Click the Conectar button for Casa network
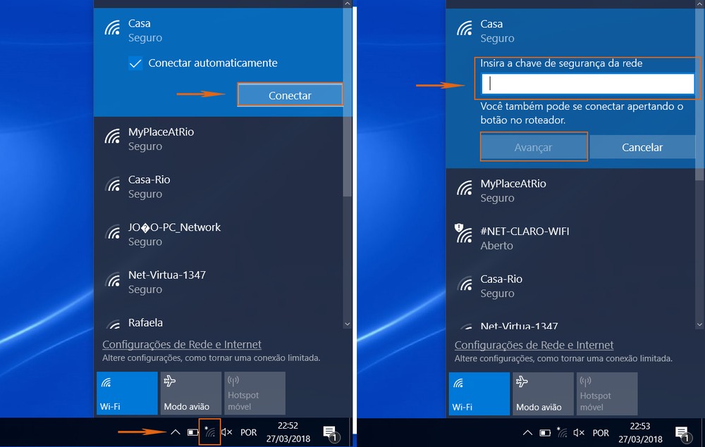The height and width of the screenshot is (447, 705). 290,95
